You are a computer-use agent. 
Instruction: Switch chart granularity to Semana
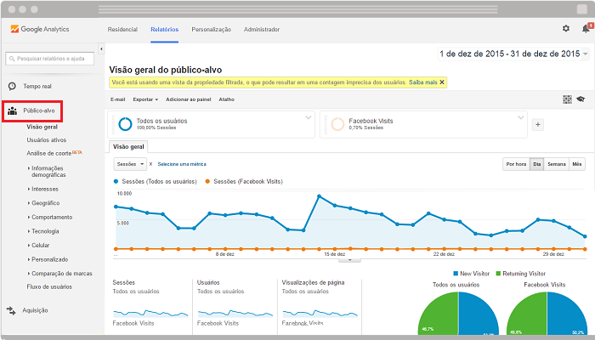pyautogui.click(x=556, y=164)
